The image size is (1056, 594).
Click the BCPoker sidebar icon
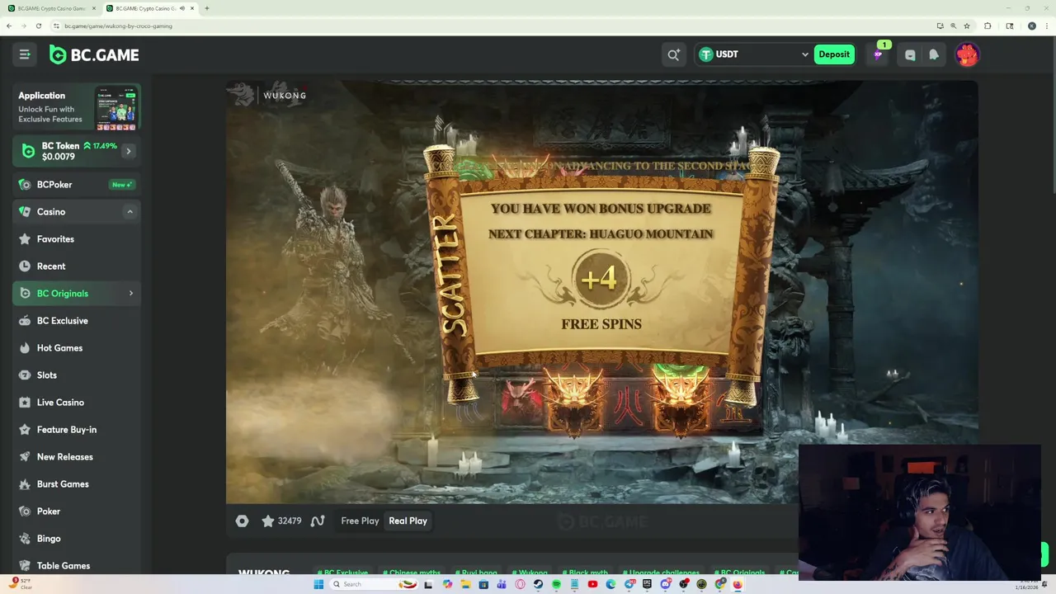[25, 185]
